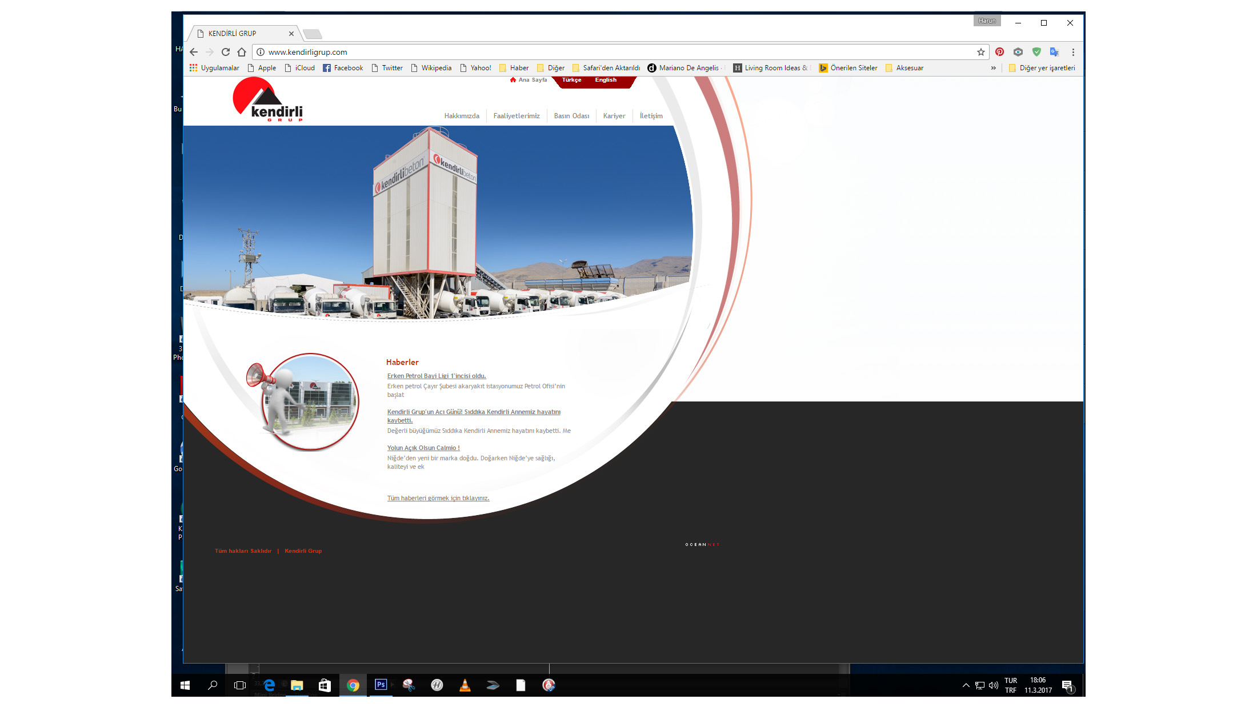Open the iCloud bookmark

pyautogui.click(x=300, y=68)
